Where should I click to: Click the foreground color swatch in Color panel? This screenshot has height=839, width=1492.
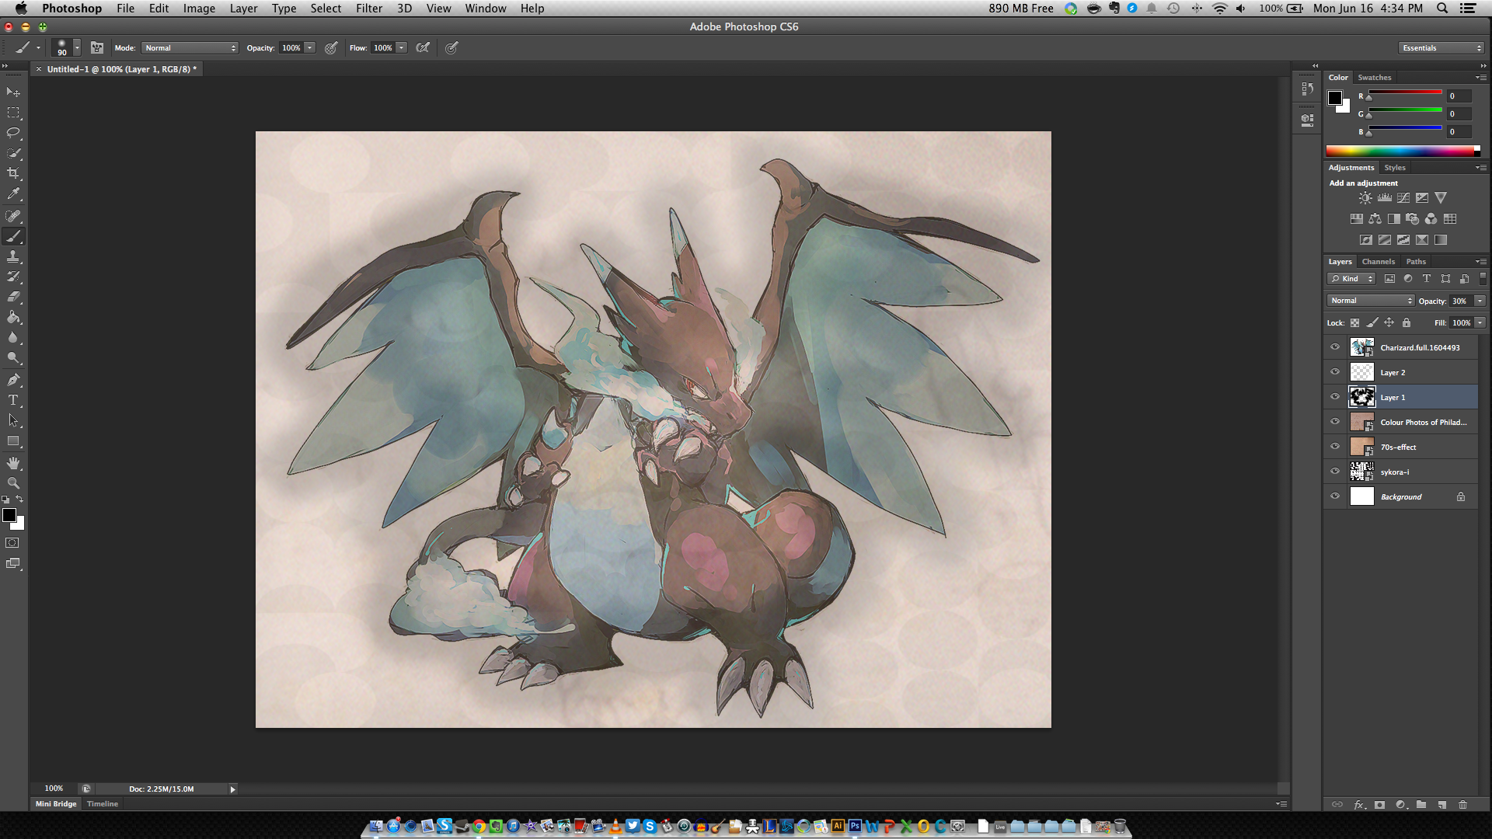pyautogui.click(x=1335, y=98)
